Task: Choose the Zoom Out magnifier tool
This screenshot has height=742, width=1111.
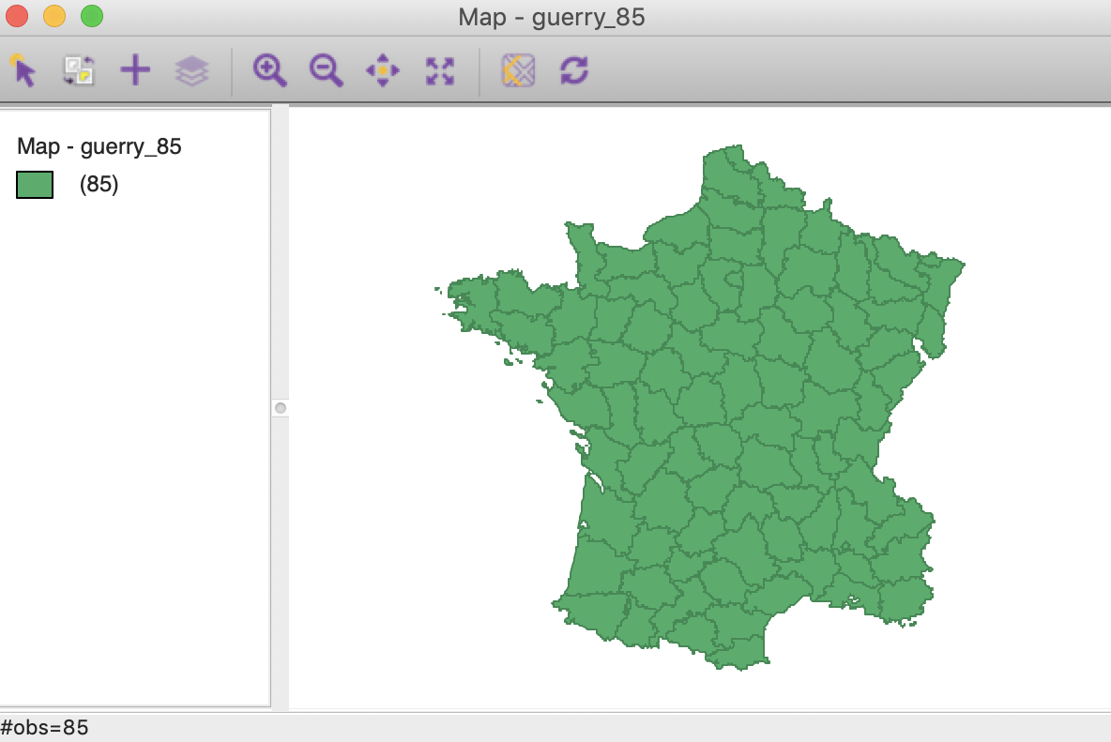Action: pyautogui.click(x=326, y=70)
